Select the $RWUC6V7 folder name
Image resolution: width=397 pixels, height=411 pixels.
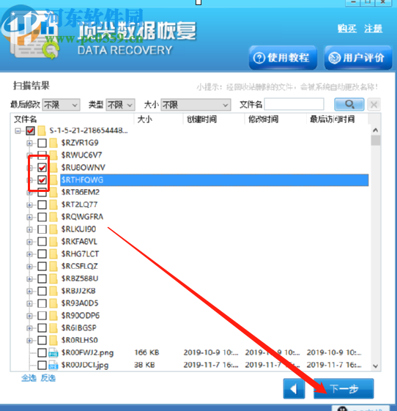(81, 155)
